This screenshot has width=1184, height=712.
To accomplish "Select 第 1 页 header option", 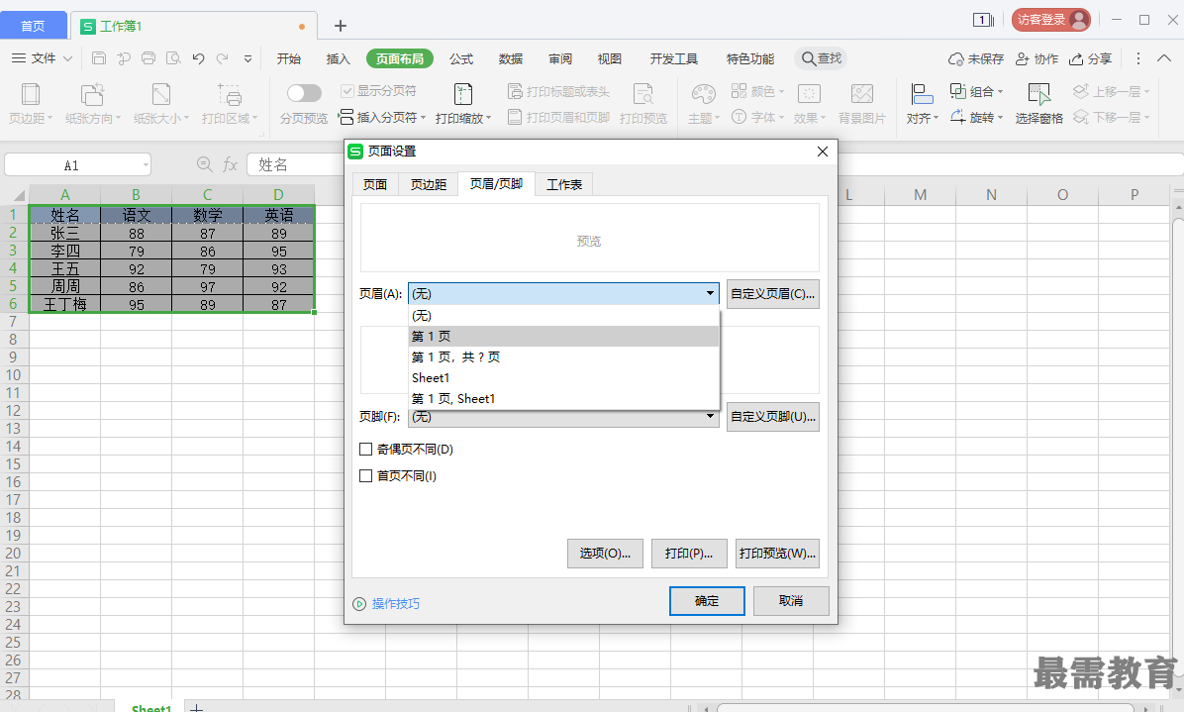I will coord(564,336).
